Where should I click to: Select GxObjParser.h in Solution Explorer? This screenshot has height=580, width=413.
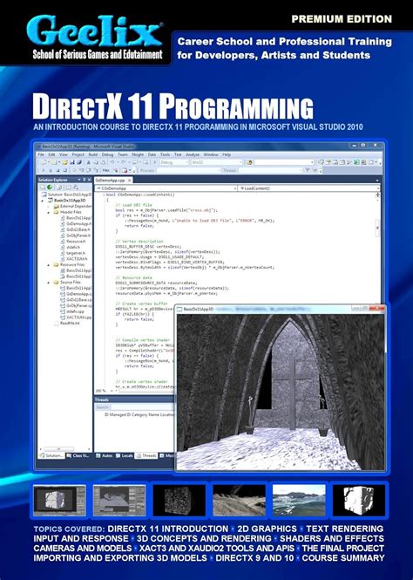75,235
